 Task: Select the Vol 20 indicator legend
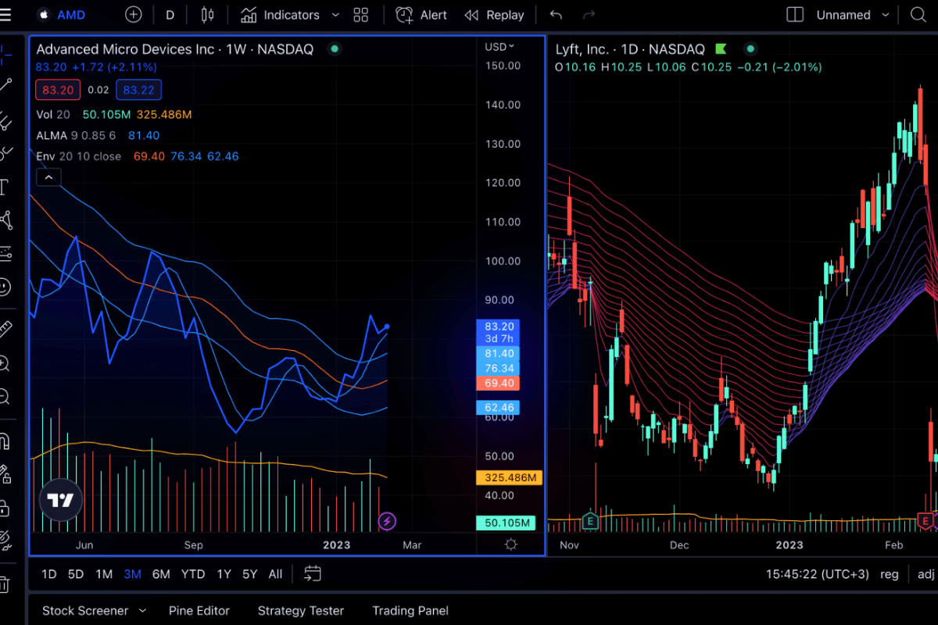(53, 114)
